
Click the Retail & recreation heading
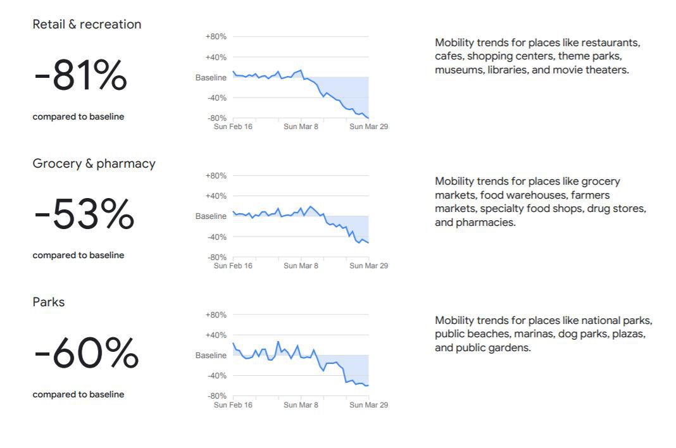pyautogui.click(x=87, y=25)
